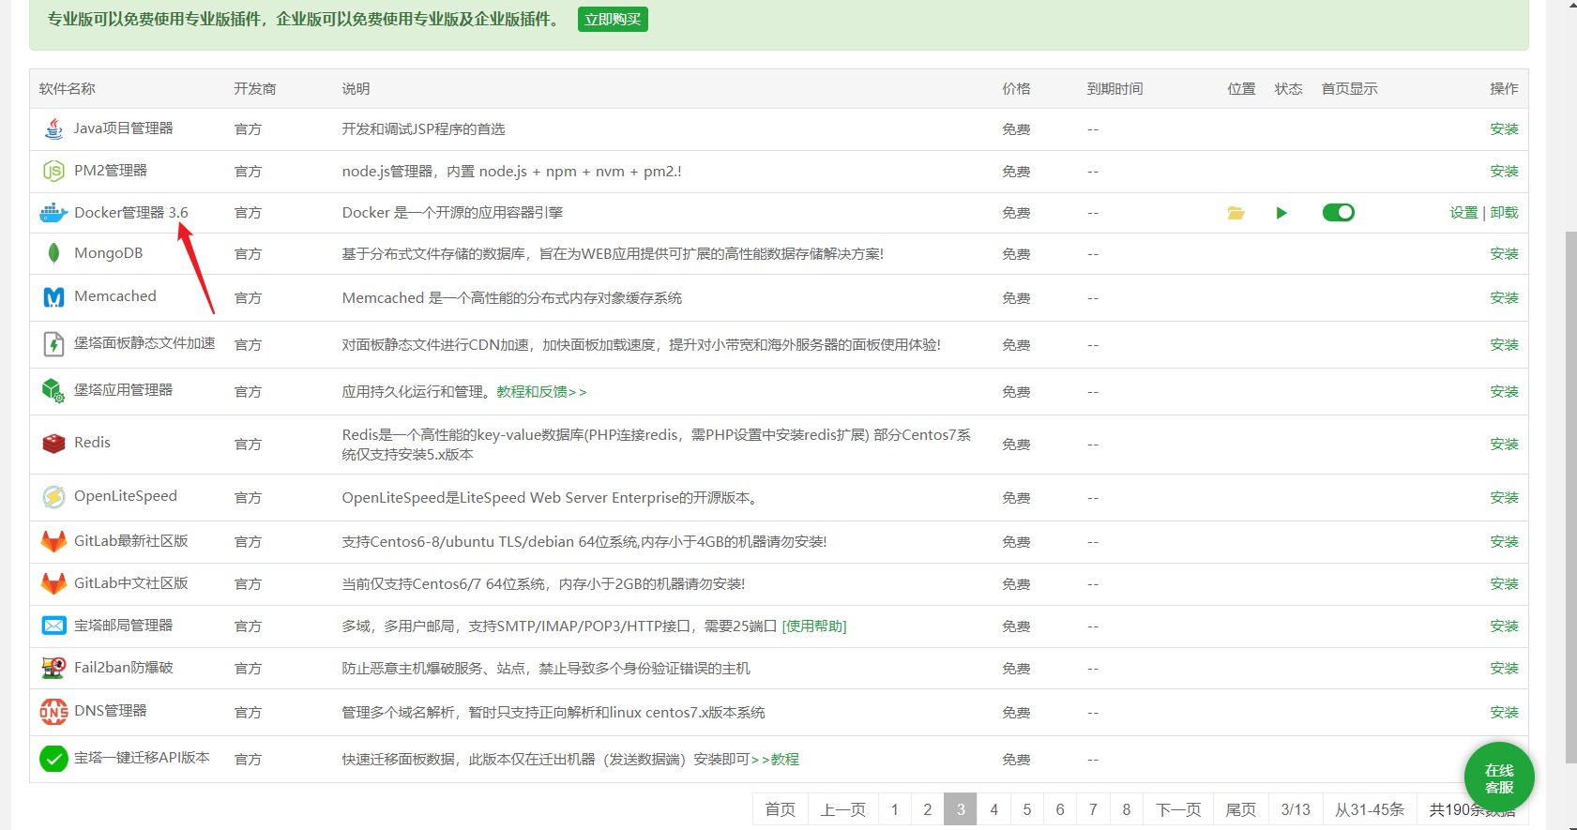The image size is (1577, 830).
Task: Go to 上一页 previous page
Action: [x=843, y=809]
